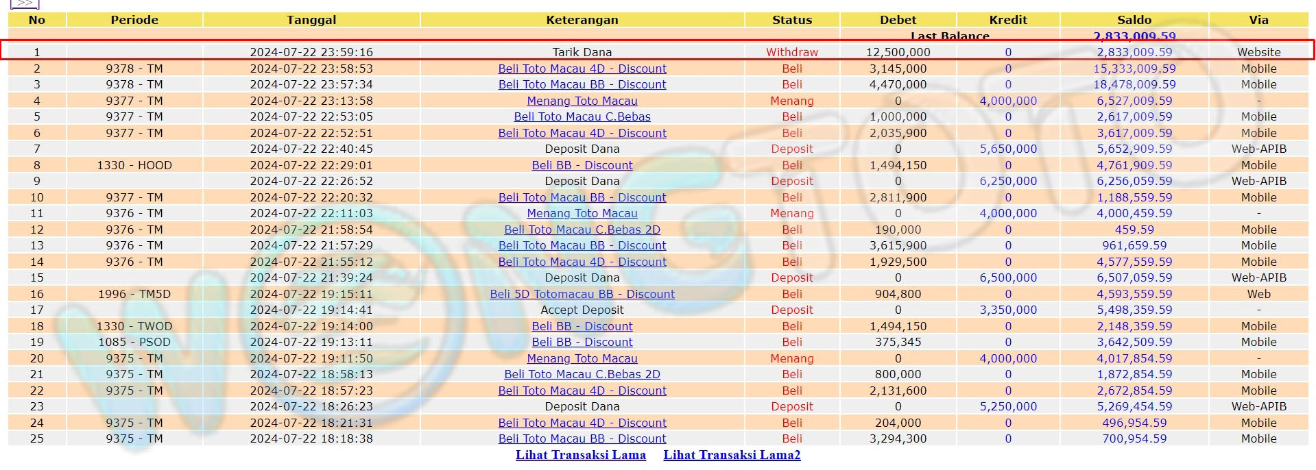Screen dimensions: 1316x470
Task: Click the Saldo column header
Action: coord(1134,20)
